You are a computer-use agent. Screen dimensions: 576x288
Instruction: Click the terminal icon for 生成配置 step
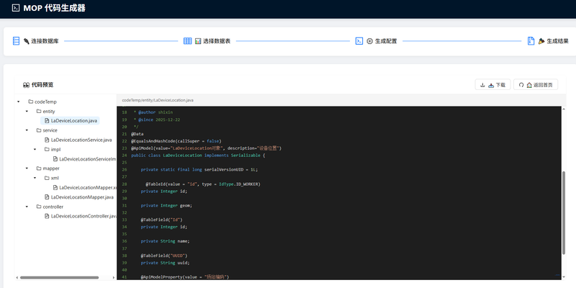pyautogui.click(x=359, y=41)
